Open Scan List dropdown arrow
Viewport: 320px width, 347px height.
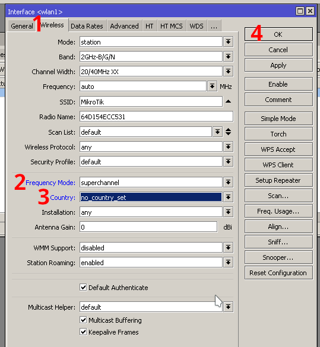click(217, 132)
